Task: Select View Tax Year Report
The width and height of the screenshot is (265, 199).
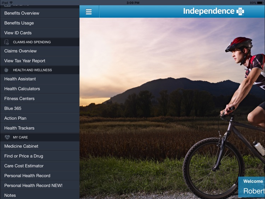Action: (40, 61)
